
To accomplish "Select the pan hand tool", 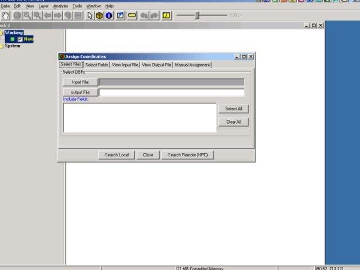I will click(6, 16).
